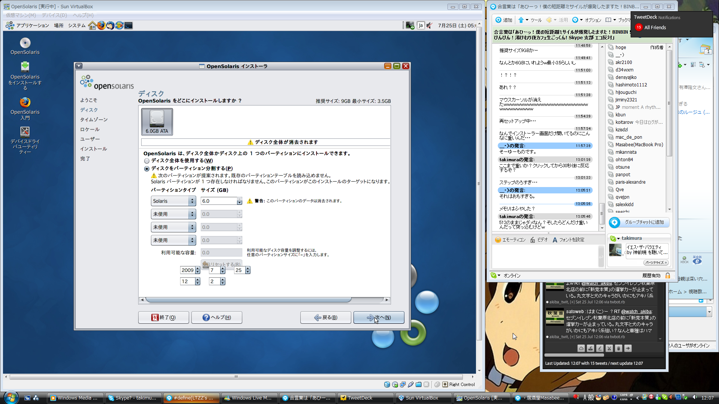The height and width of the screenshot is (404, 719).
Task: Click All Friends in TweetDeck notification
Action: [x=655, y=27]
